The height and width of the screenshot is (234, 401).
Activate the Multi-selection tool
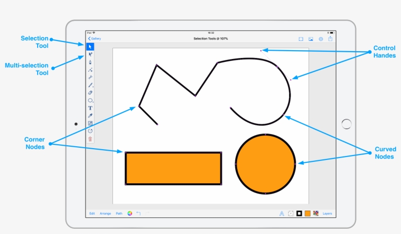pos(90,54)
